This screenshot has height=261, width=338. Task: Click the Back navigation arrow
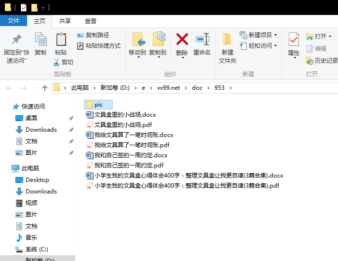9,88
